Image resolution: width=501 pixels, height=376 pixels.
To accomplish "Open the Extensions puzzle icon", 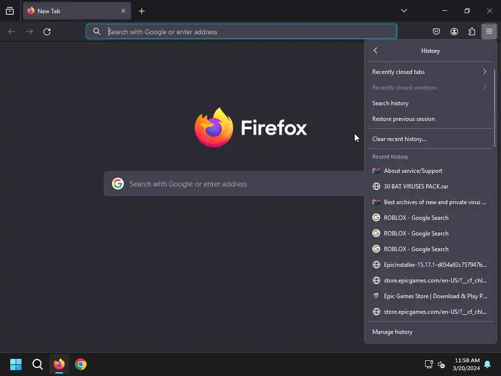I will (x=472, y=31).
